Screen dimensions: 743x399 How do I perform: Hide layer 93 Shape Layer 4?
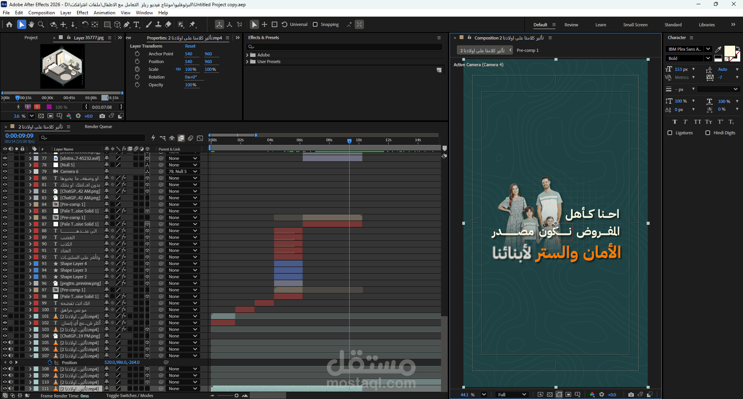[x=5, y=264]
